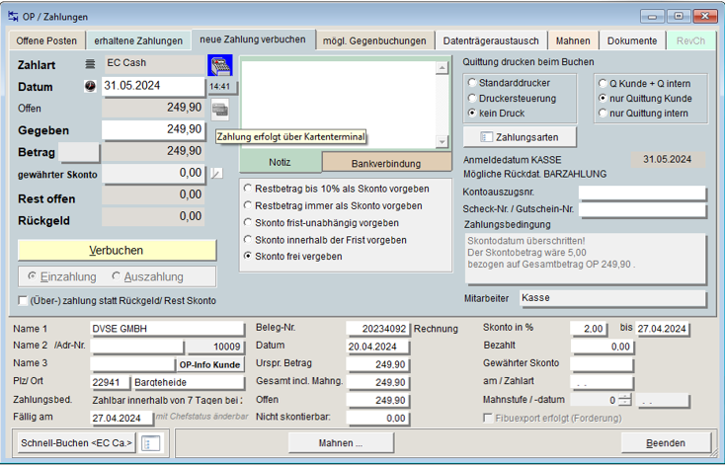Click into the Gegeben amount field
The width and height of the screenshot is (725, 466).
(x=152, y=129)
